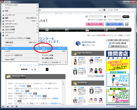Click the search magnifier icon
137x110 pixels.
134,10
